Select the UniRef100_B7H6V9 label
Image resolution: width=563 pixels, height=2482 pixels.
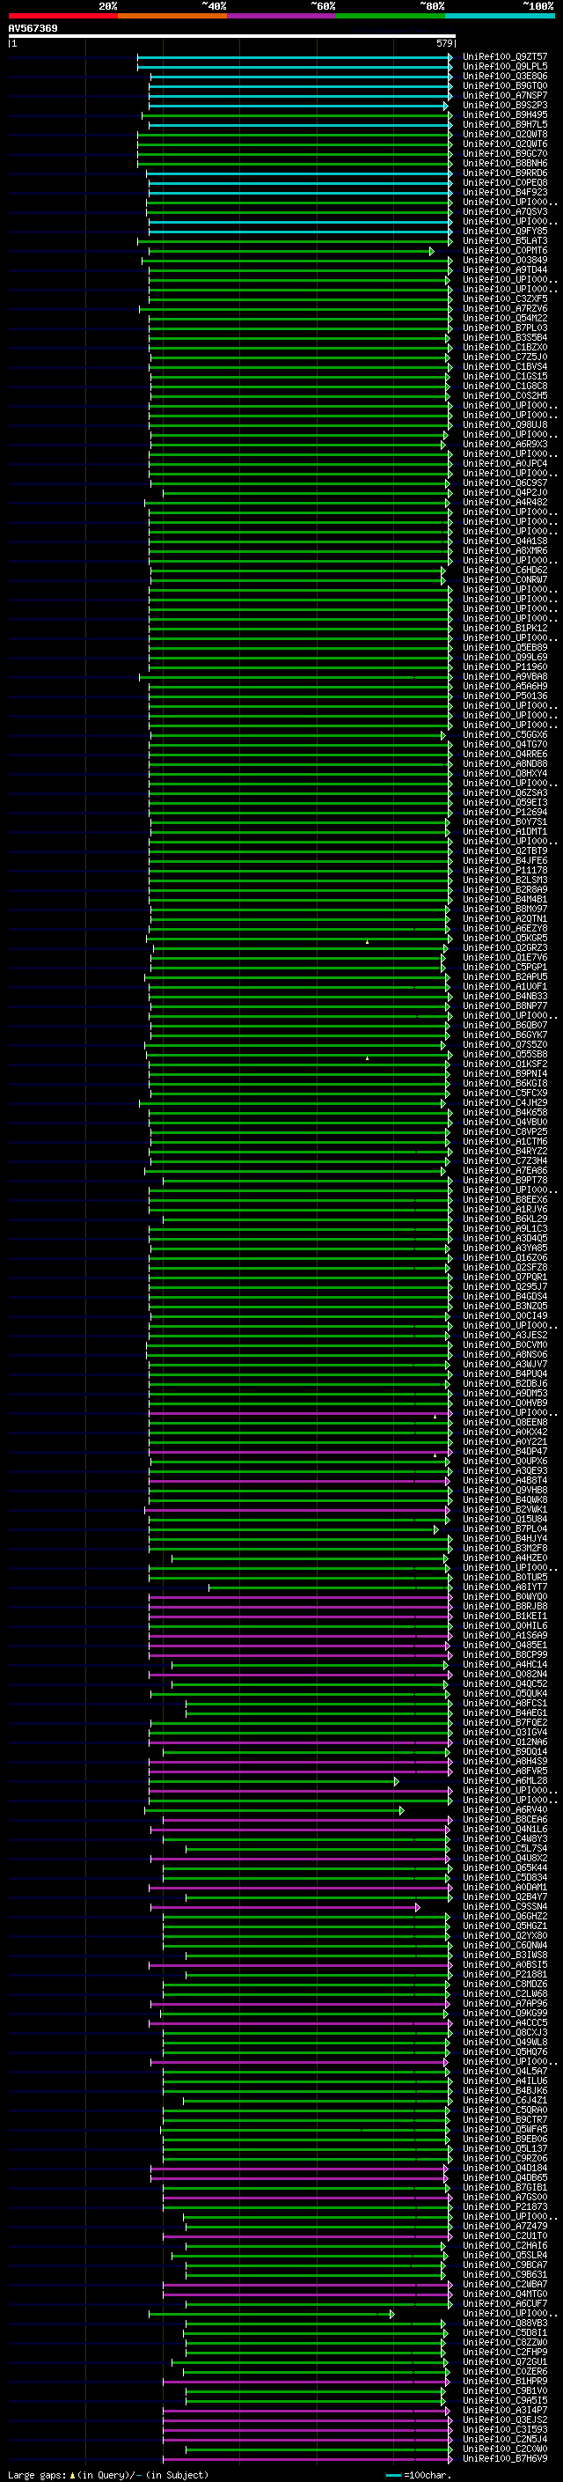click(505, 2458)
